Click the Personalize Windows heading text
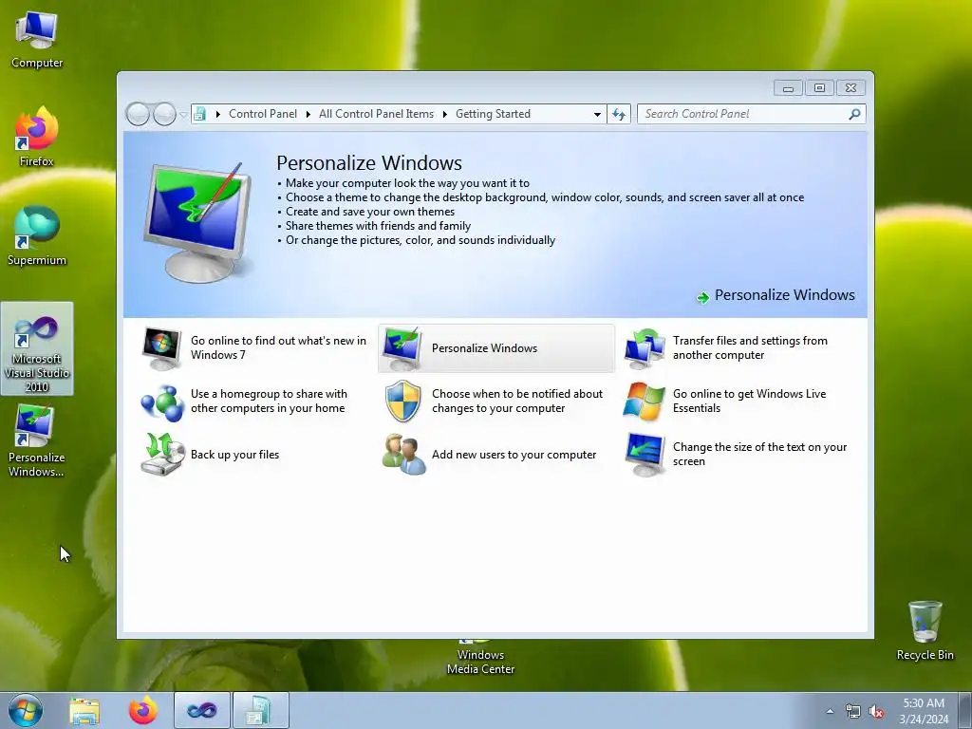The image size is (972, 729). point(369,163)
